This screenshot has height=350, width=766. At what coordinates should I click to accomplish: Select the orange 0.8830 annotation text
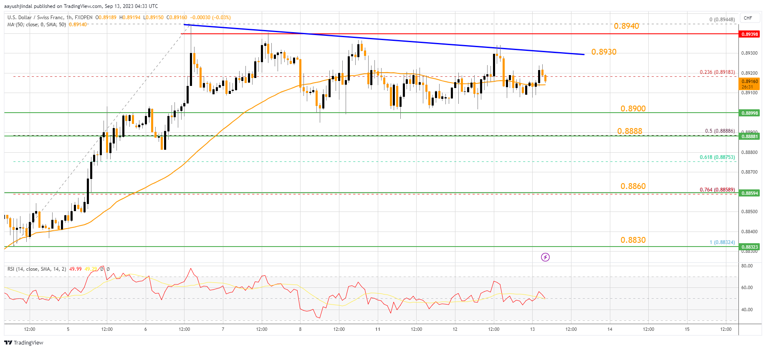click(x=633, y=240)
